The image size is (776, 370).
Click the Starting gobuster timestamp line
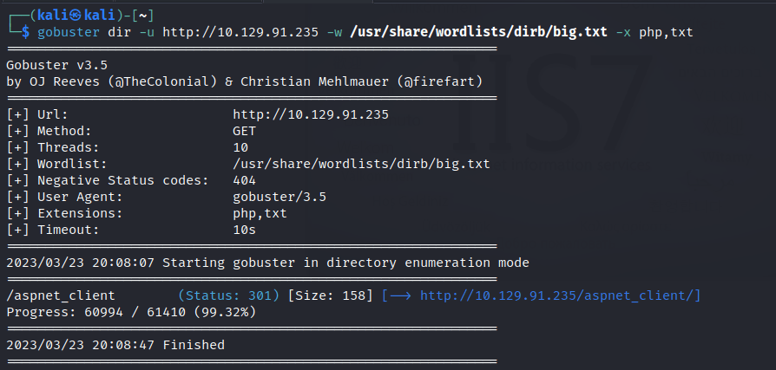(x=267, y=263)
